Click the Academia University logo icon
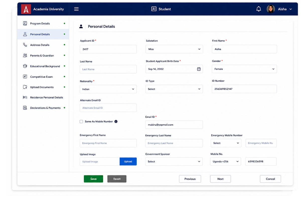Viewport: 301px width, 200px height. [26, 9]
